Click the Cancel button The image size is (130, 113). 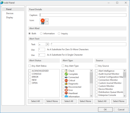121,109
